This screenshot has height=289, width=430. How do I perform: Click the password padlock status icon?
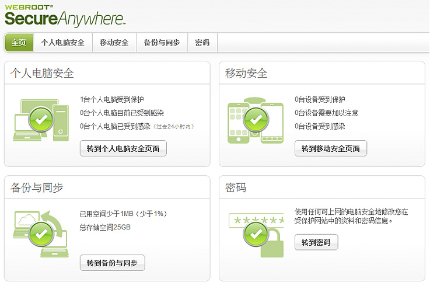(x=256, y=235)
